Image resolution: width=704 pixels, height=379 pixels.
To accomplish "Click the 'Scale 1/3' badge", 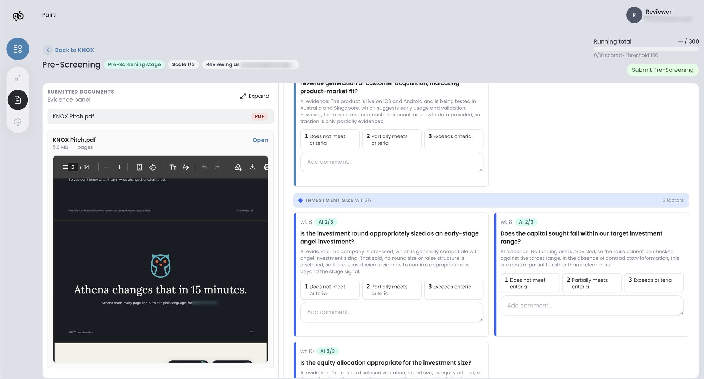I will click(183, 64).
